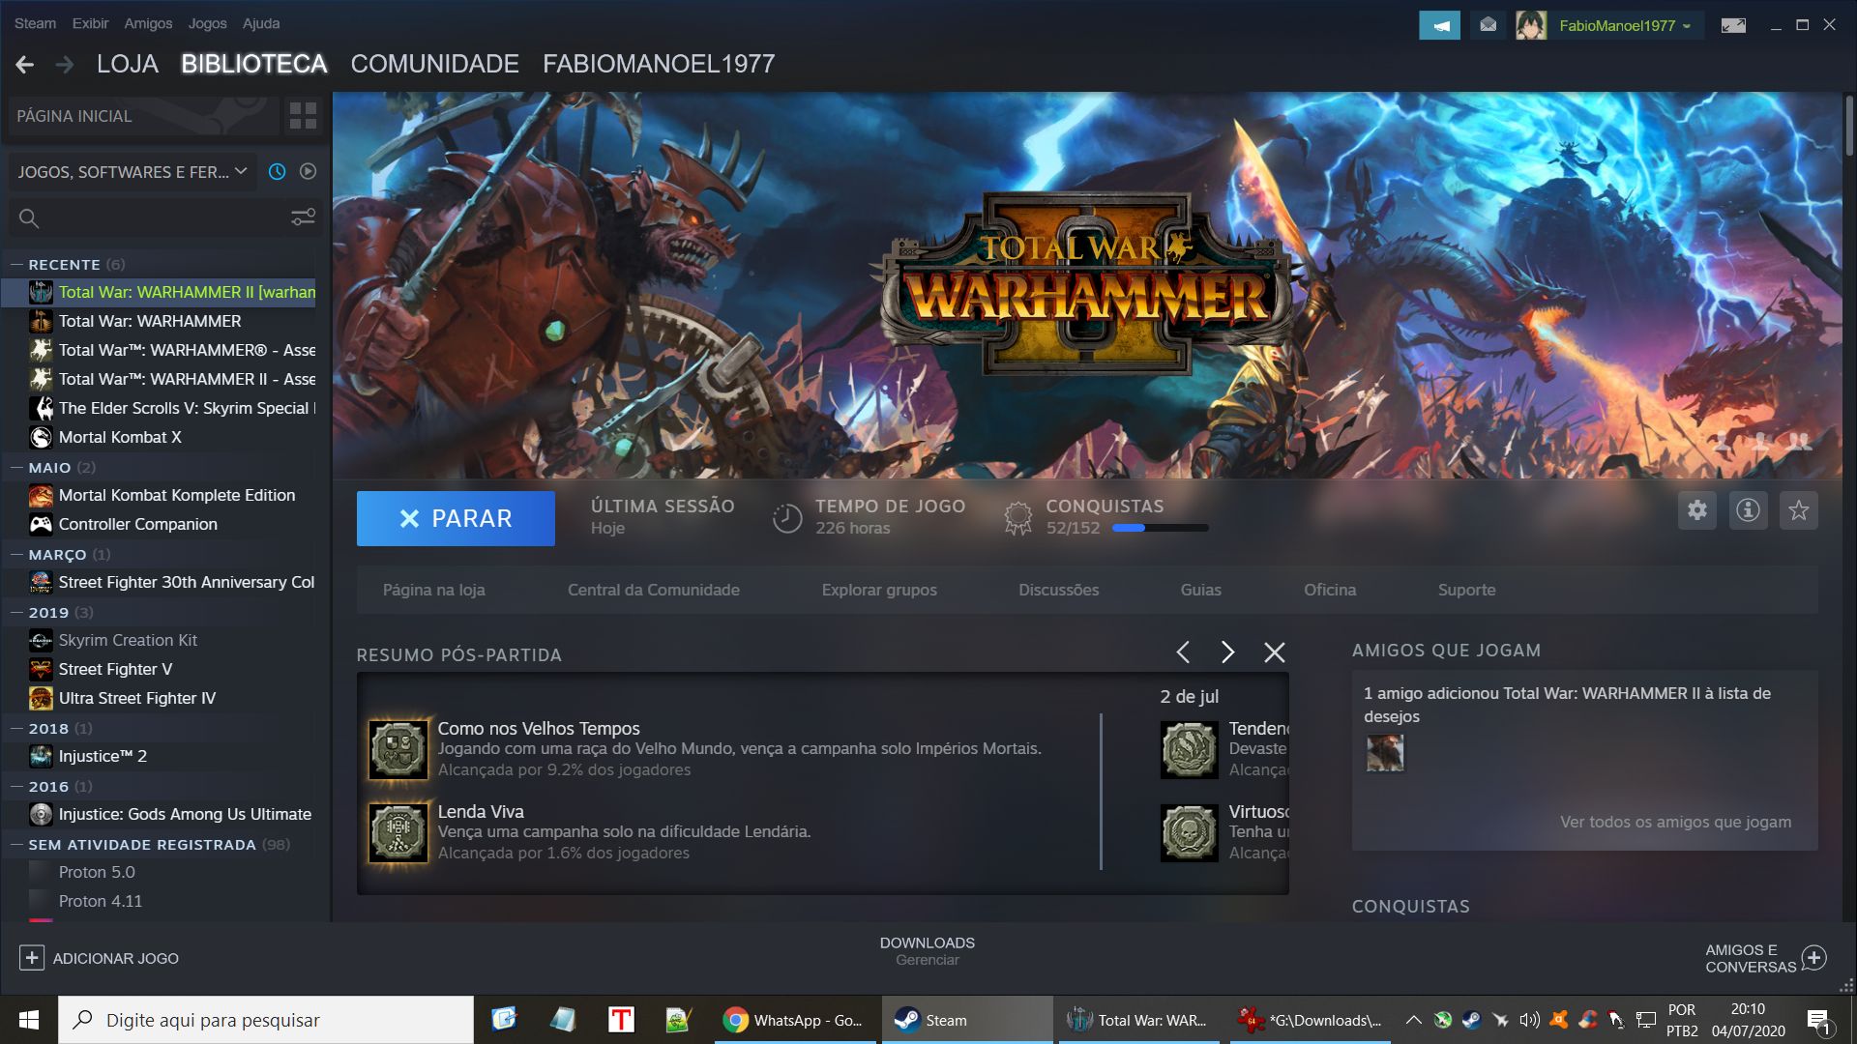
Task: Open the FABIOMANOEL1977 profile tab
Action: [x=659, y=64]
